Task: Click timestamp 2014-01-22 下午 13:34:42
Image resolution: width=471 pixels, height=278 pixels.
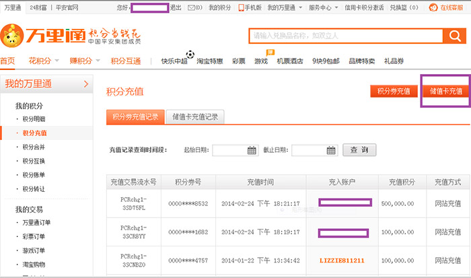Action: (x=260, y=260)
